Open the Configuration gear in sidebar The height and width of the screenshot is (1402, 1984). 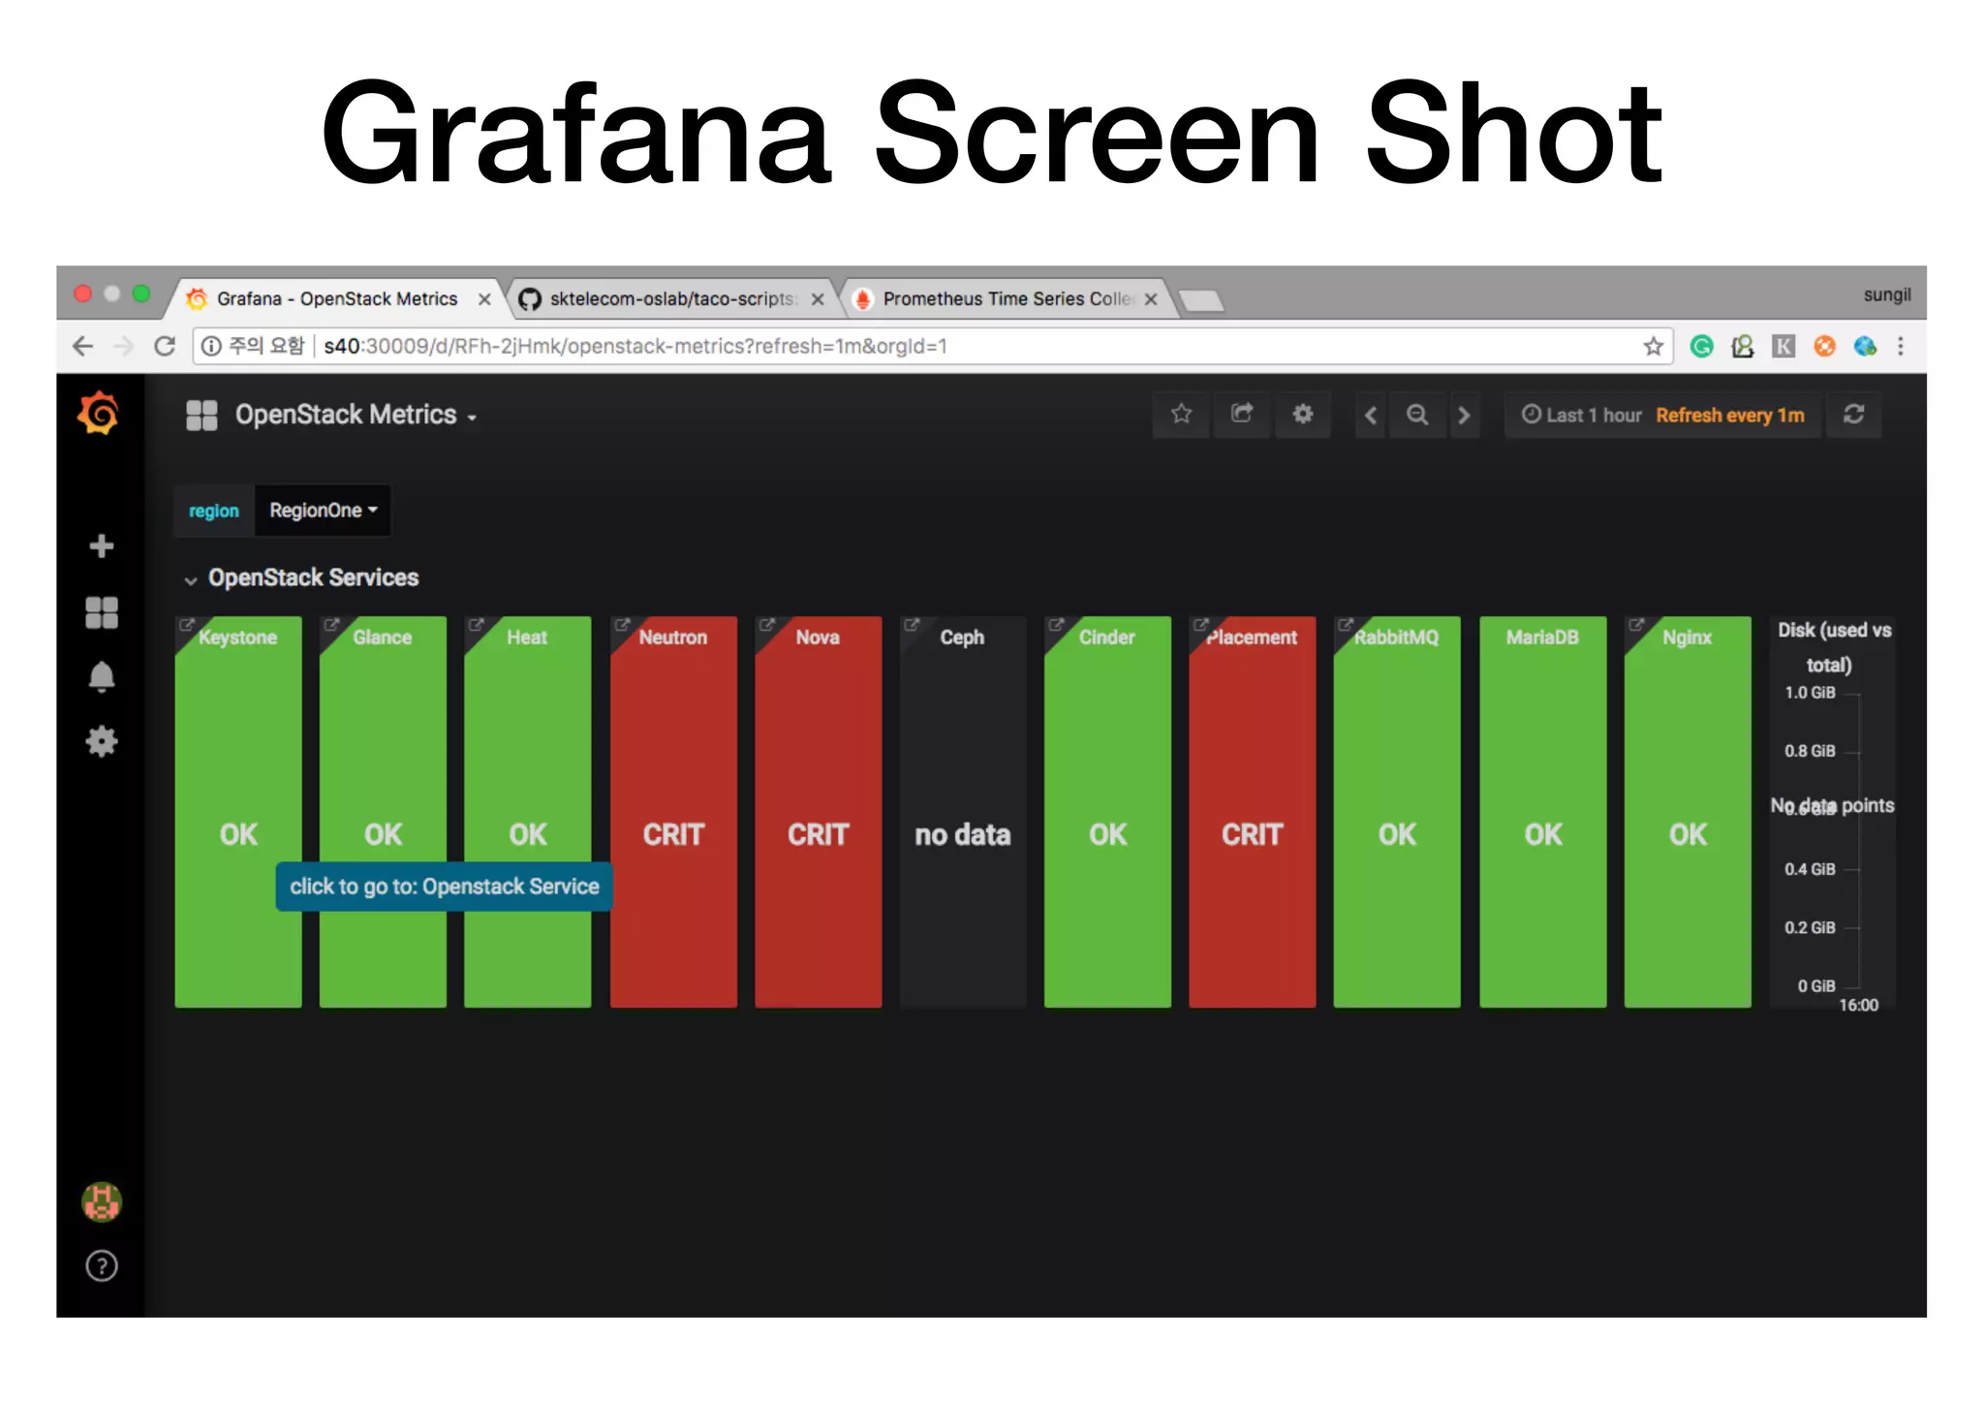point(101,742)
